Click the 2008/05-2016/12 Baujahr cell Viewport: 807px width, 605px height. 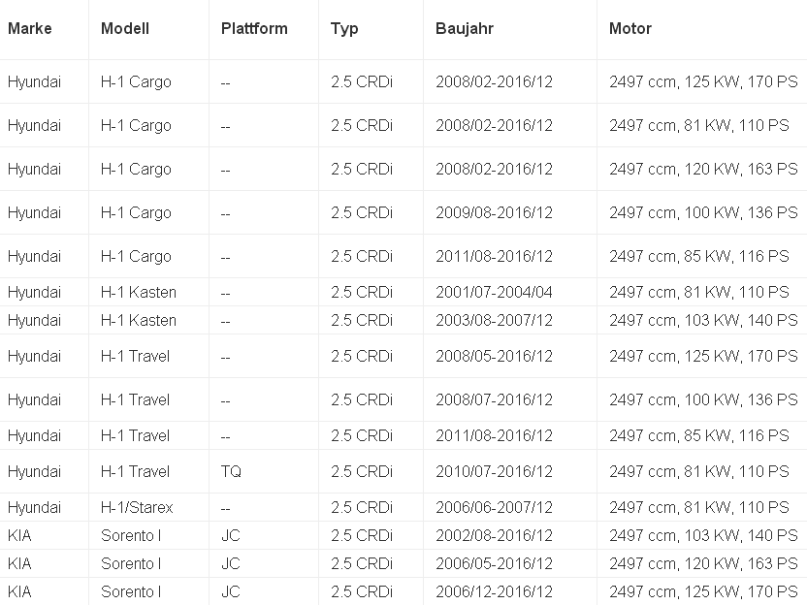click(494, 357)
